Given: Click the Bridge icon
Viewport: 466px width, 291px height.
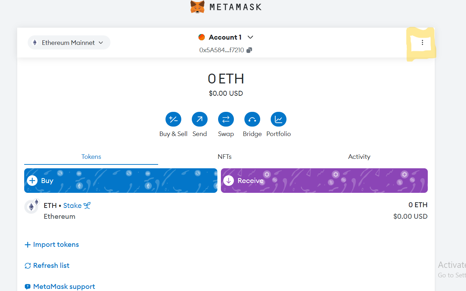Looking at the screenshot, I should 252,120.
